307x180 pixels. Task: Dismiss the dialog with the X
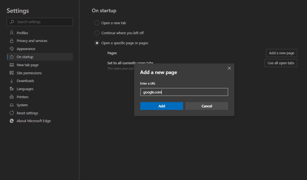[x=229, y=68]
